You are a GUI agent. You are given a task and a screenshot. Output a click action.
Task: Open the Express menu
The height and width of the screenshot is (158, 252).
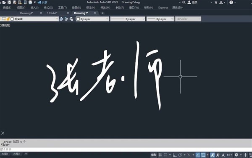click(163, 8)
